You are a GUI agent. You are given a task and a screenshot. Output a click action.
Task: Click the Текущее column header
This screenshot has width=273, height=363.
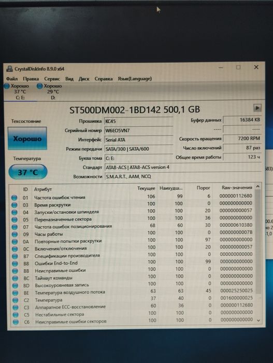click(x=146, y=188)
